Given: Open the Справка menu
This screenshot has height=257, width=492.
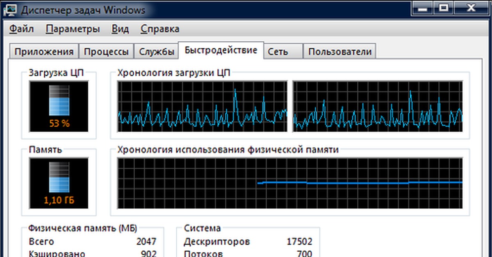Looking at the screenshot, I should (x=159, y=29).
